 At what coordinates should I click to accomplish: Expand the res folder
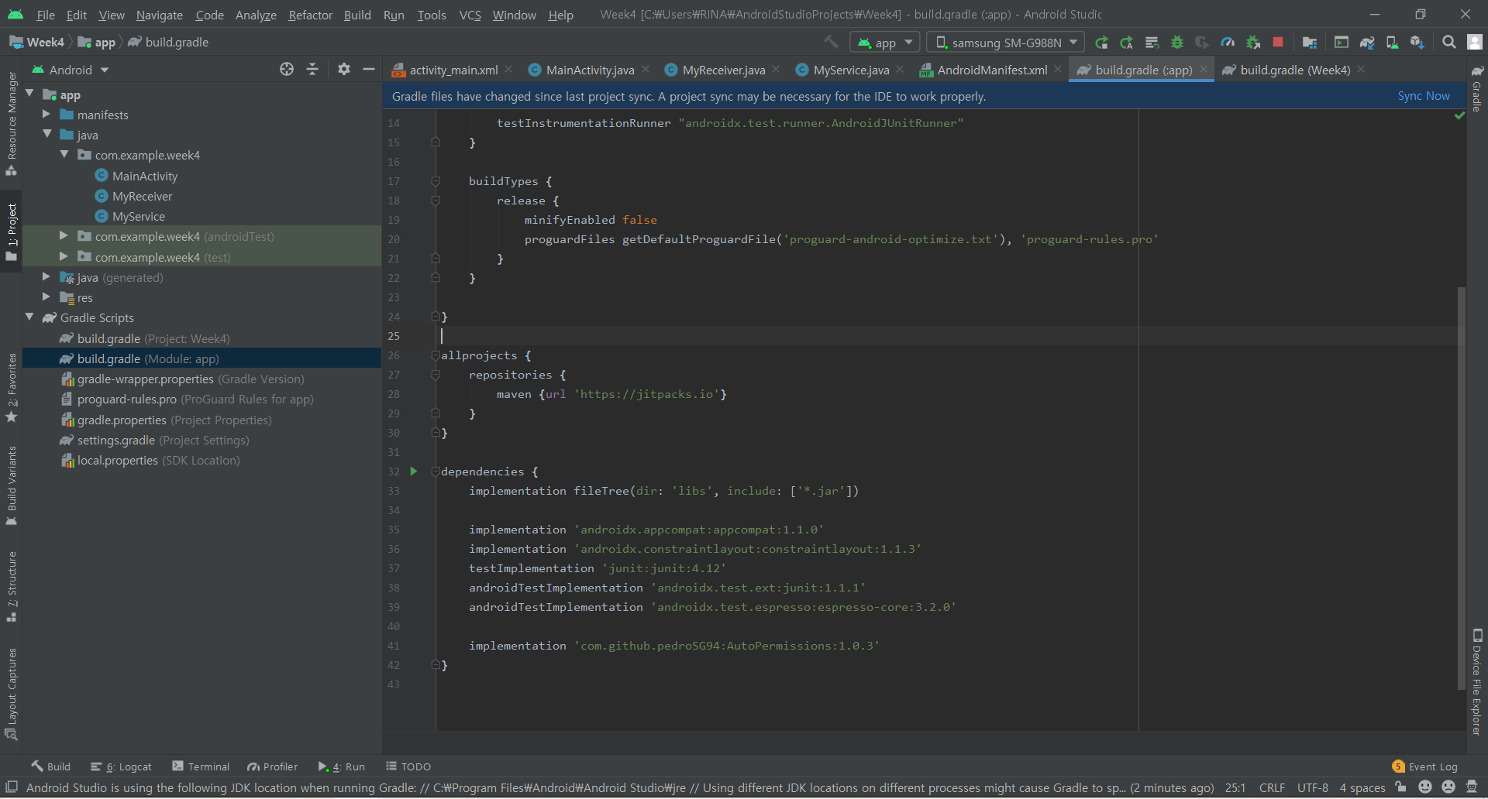click(46, 297)
